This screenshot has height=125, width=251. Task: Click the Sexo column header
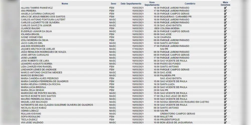[x=113, y=4]
